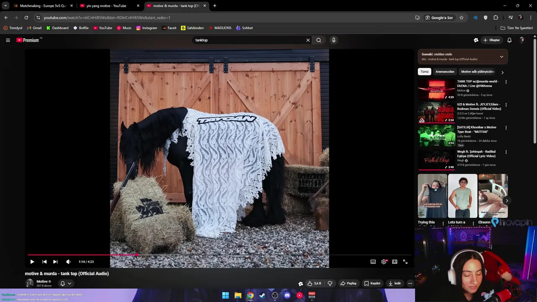Save video with the Kaydet button
This screenshot has width=537, height=302.
click(372, 284)
